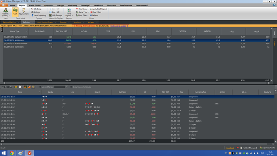This screenshot has height=156, width=277.
Task: Apply filters to all Reports
Action: (99, 9)
